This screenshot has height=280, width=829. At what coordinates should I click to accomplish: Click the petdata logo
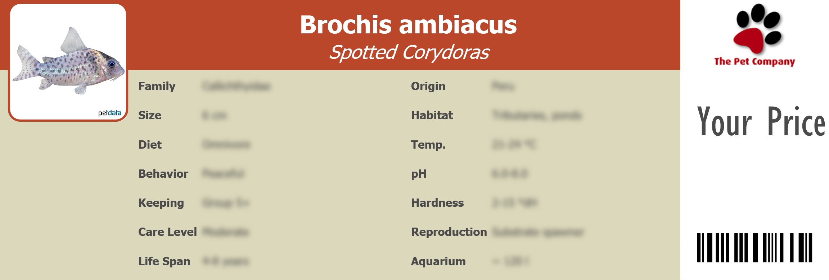pos(109,113)
